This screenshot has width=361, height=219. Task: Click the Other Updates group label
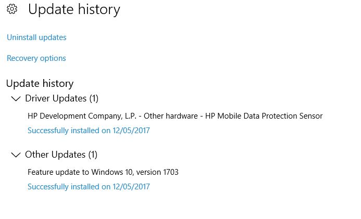tap(55, 154)
